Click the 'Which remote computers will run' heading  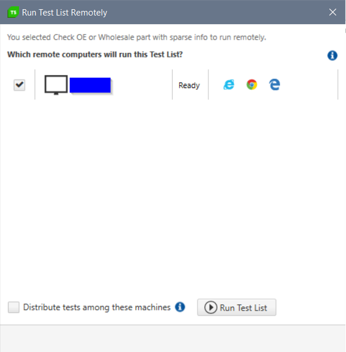(x=94, y=55)
